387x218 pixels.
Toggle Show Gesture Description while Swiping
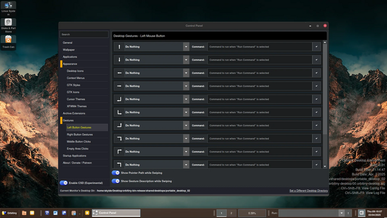tap(116, 181)
